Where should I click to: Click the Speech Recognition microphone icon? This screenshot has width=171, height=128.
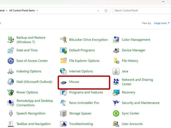11,113
